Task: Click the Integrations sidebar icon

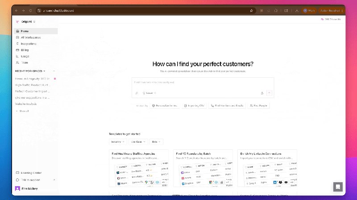Action: pos(17,44)
